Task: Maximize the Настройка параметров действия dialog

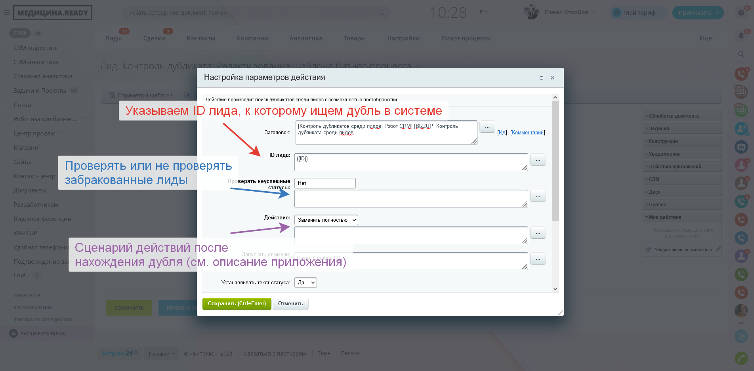Action: coord(541,78)
